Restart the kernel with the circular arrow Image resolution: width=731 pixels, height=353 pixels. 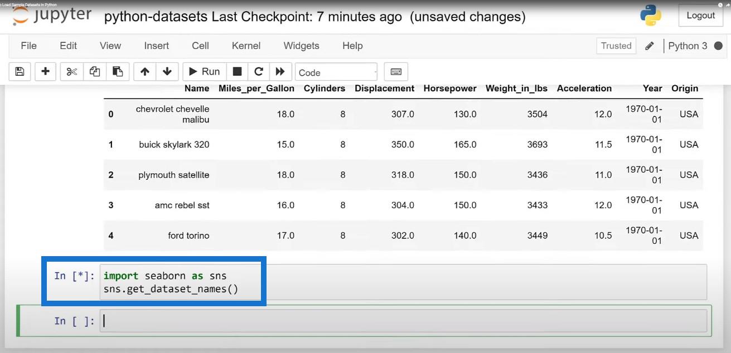[x=259, y=72]
